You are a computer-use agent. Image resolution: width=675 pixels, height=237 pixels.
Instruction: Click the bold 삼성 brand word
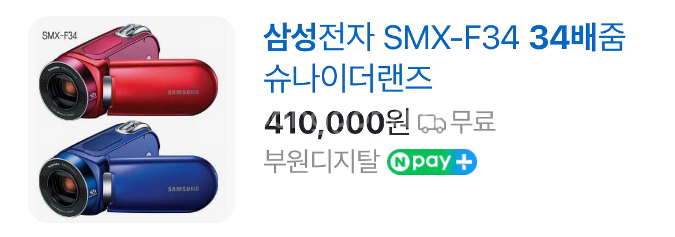[290, 38]
